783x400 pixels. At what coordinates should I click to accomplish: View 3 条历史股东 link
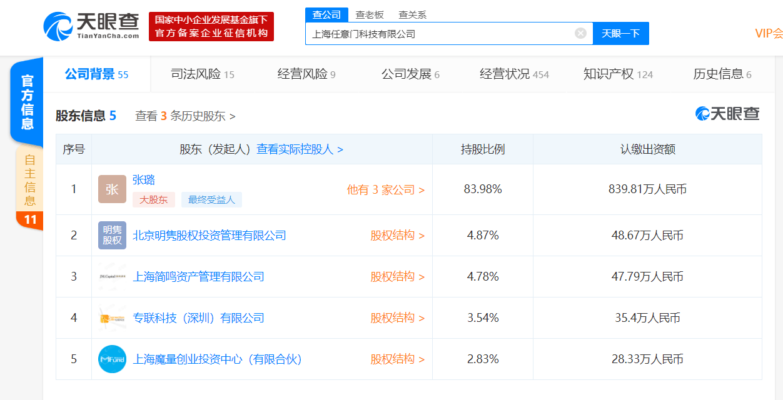click(185, 116)
